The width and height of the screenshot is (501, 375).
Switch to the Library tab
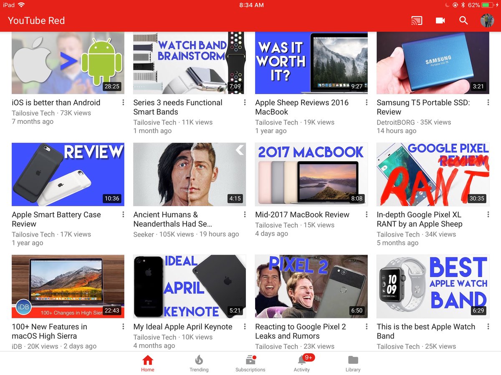(353, 363)
